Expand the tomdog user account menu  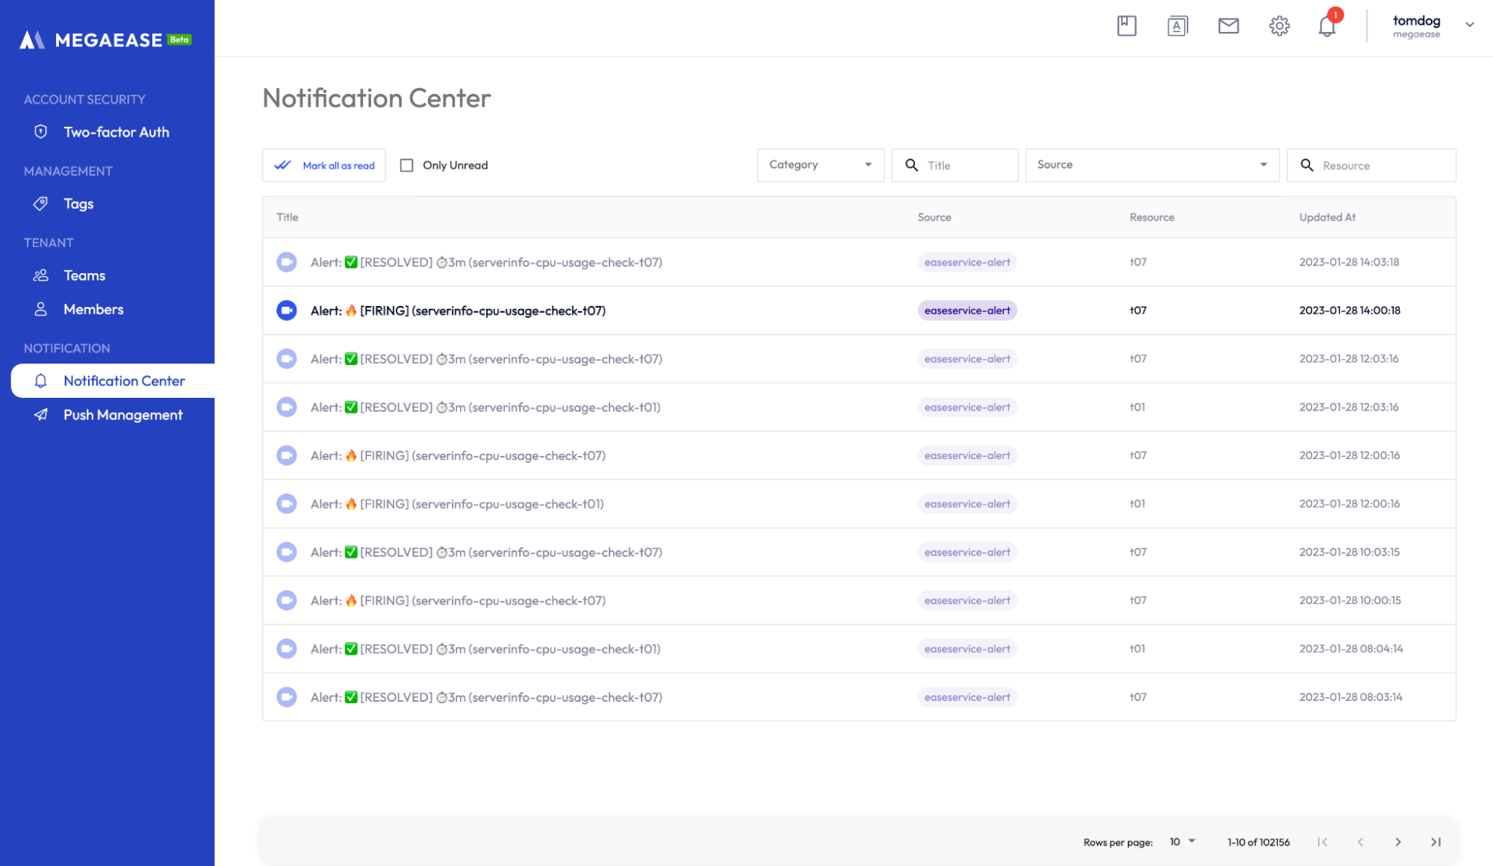click(1468, 25)
